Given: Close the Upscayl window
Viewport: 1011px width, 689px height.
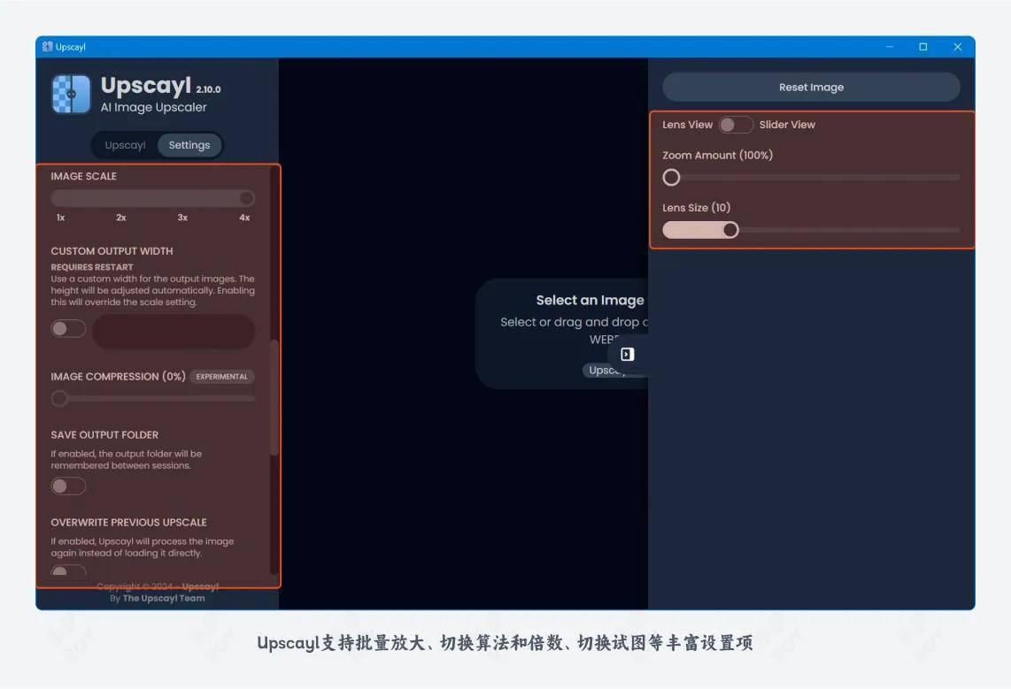Looking at the screenshot, I should [958, 46].
